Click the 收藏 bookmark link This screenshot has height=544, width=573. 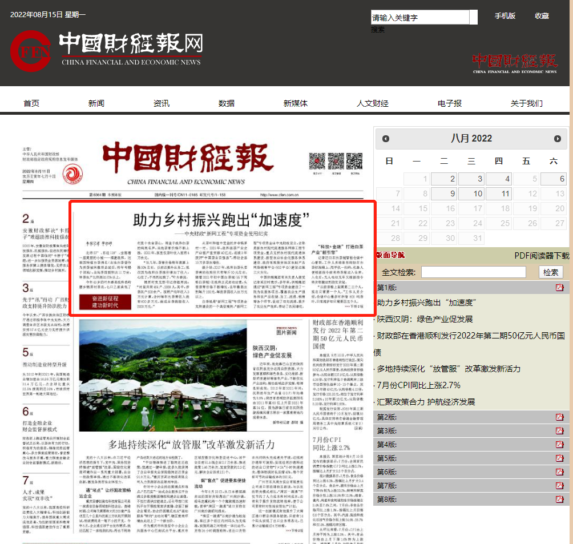[x=542, y=16]
